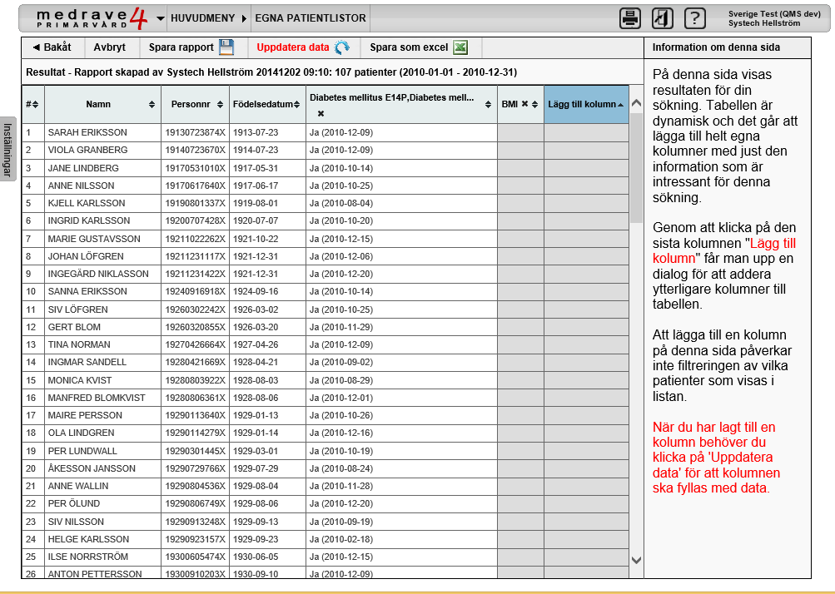
Task: Click user label Systech Hellström in header
Action: 764,23
